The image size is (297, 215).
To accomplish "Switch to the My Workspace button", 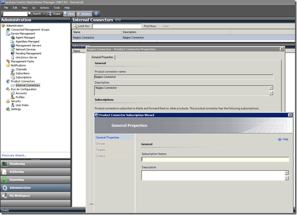I will tap(36, 196).
